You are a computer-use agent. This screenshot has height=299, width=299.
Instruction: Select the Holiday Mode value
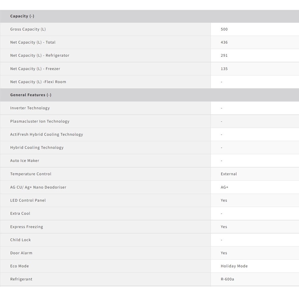(234, 266)
